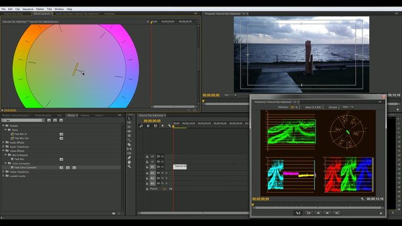Toggle Snap magnet icon in the Timeline
Image resolution: width=402 pixels, height=226 pixels.
tap(148, 126)
